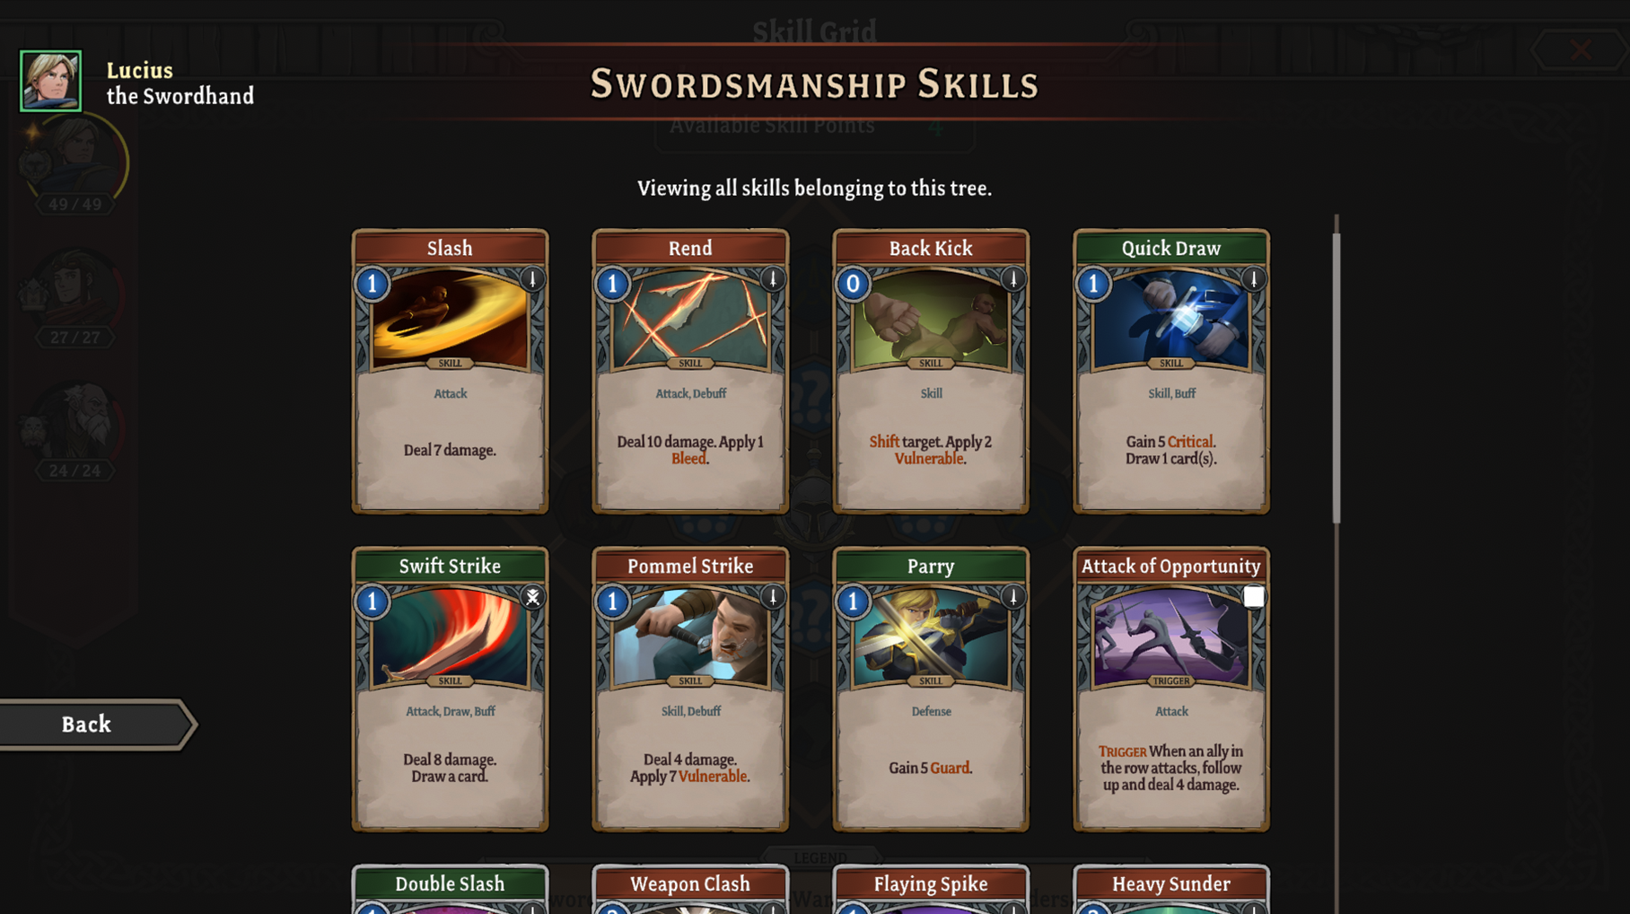Click sword type icon on Back Kick card
This screenshot has height=914, width=1630.
[x=1013, y=279]
